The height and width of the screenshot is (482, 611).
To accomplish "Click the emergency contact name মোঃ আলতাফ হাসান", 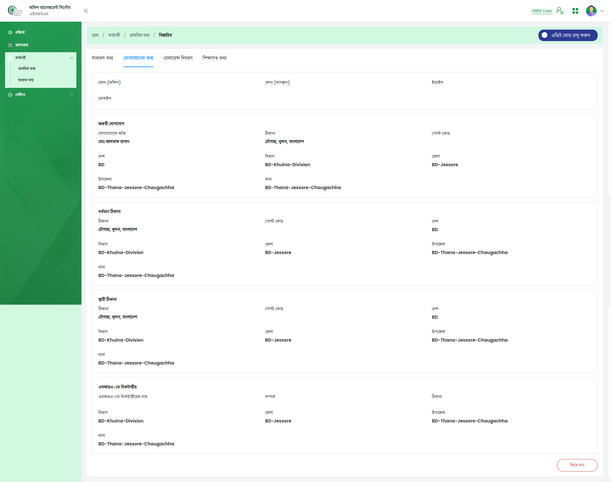I will pyautogui.click(x=114, y=142).
